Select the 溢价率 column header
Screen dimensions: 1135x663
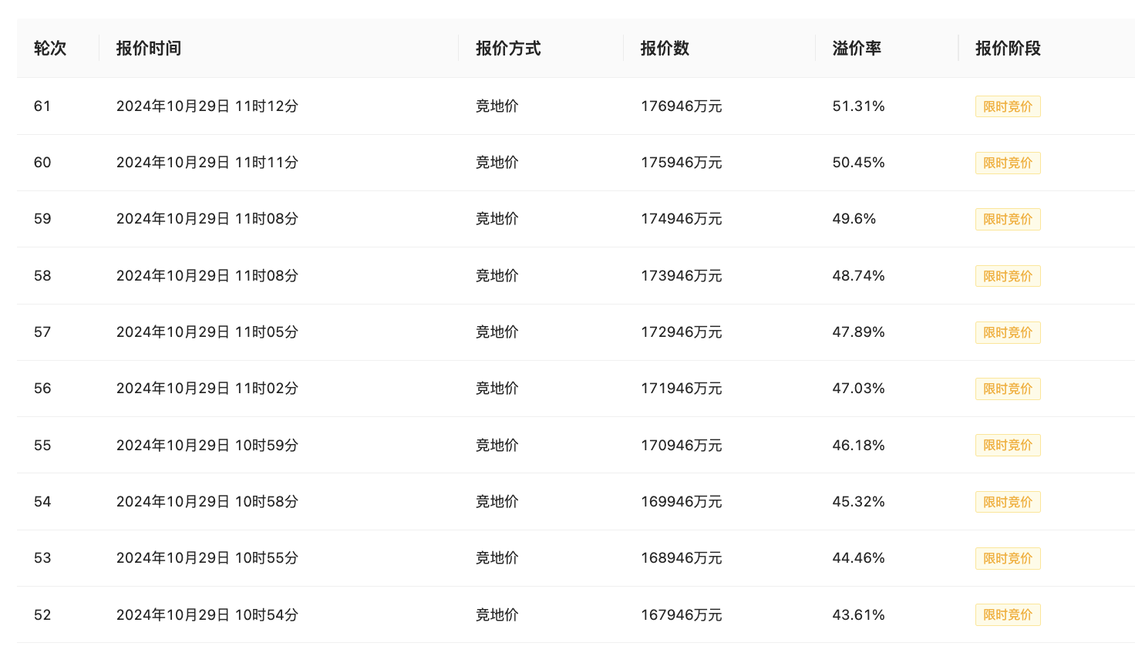(x=857, y=49)
